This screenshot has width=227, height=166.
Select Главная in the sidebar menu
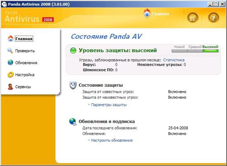[24, 39]
